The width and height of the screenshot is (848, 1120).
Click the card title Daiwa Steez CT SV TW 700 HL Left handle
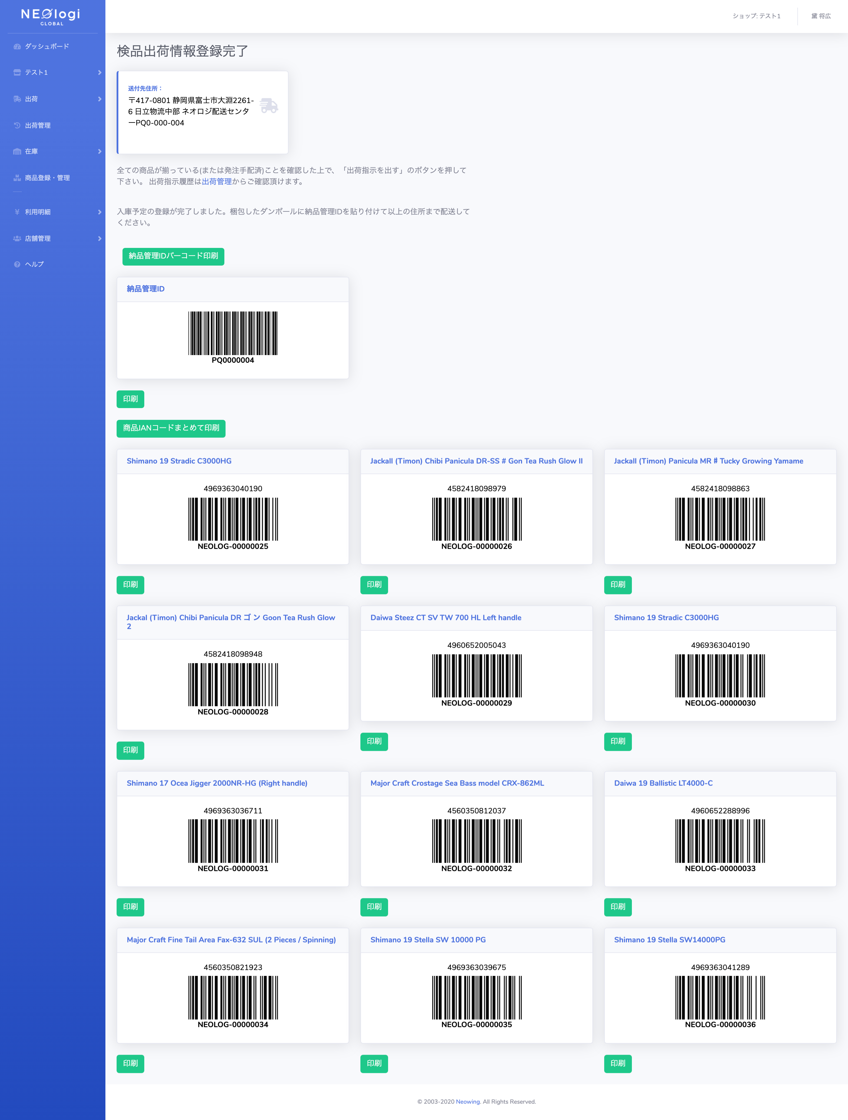(445, 618)
